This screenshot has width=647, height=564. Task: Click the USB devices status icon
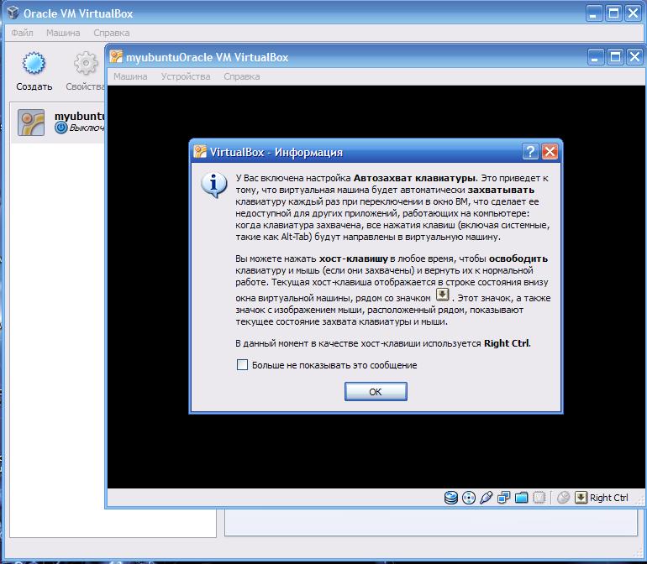coord(486,498)
